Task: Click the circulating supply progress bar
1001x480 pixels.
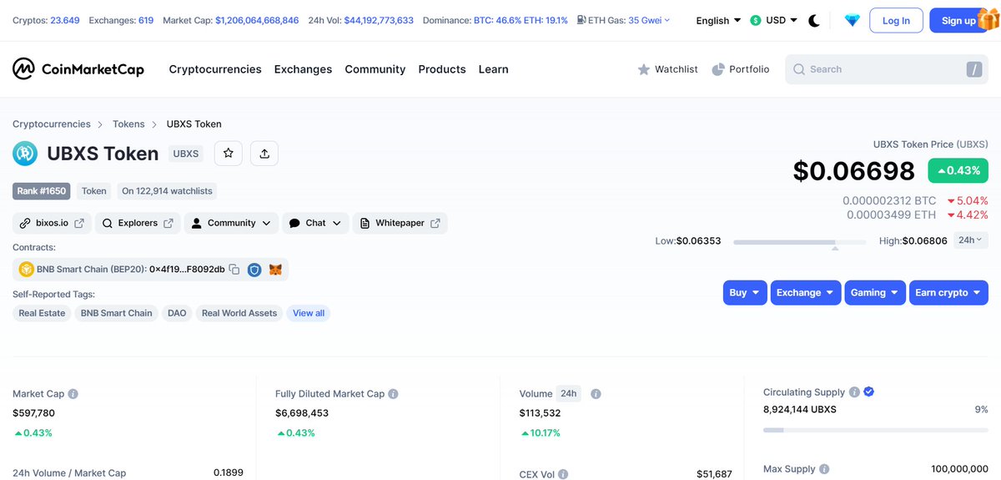Action: pyautogui.click(x=876, y=430)
